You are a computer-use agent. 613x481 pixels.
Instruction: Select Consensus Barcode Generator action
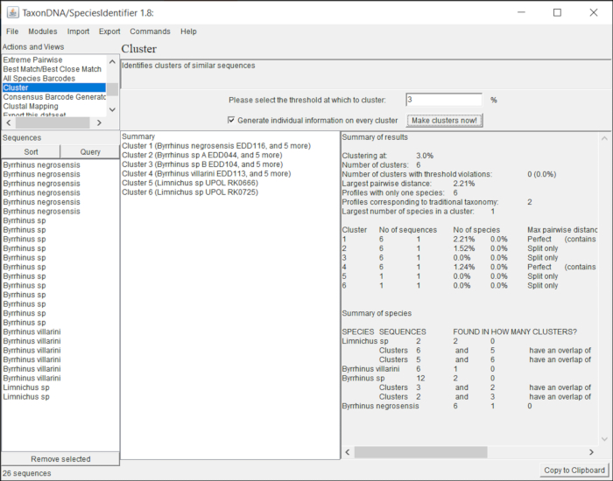(54, 97)
